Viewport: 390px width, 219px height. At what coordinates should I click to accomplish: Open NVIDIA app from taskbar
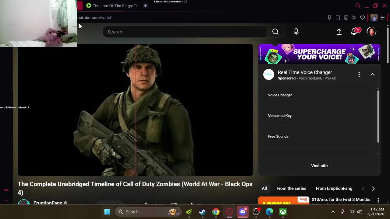click(x=189, y=212)
